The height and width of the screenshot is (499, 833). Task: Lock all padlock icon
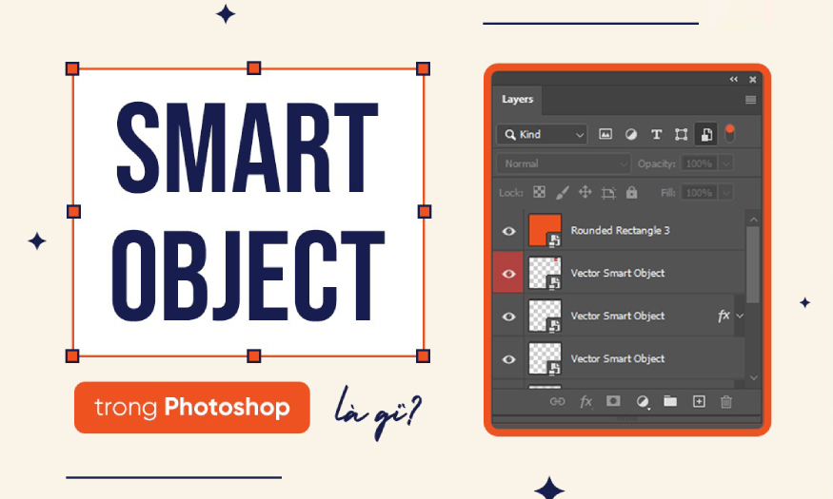click(x=631, y=192)
